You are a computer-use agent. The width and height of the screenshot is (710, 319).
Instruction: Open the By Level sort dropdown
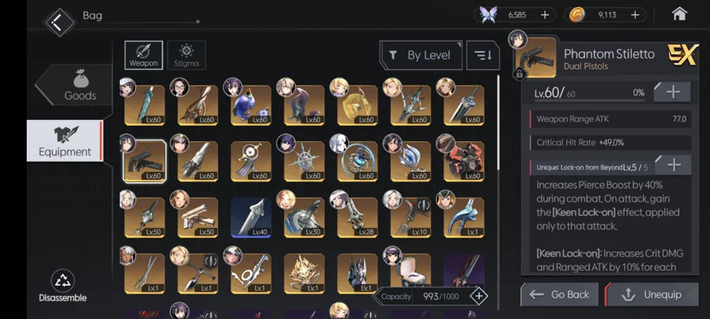point(421,55)
